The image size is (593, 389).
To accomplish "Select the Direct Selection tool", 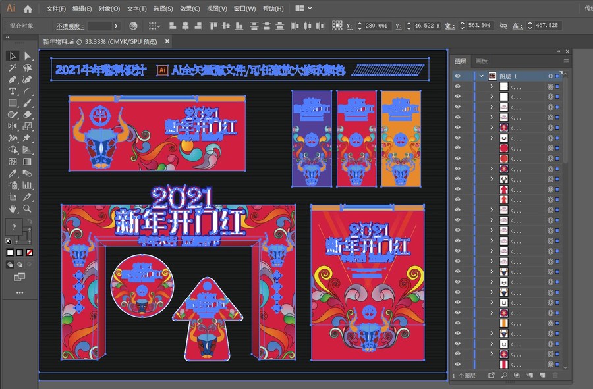I will click(27, 56).
